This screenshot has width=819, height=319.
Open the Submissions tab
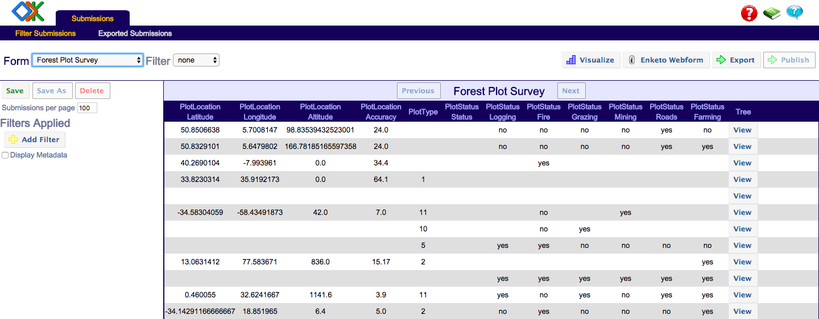point(93,18)
